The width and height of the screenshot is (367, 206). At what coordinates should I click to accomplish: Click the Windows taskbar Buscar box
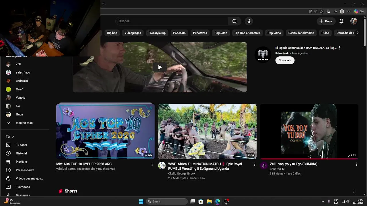coord(167,201)
